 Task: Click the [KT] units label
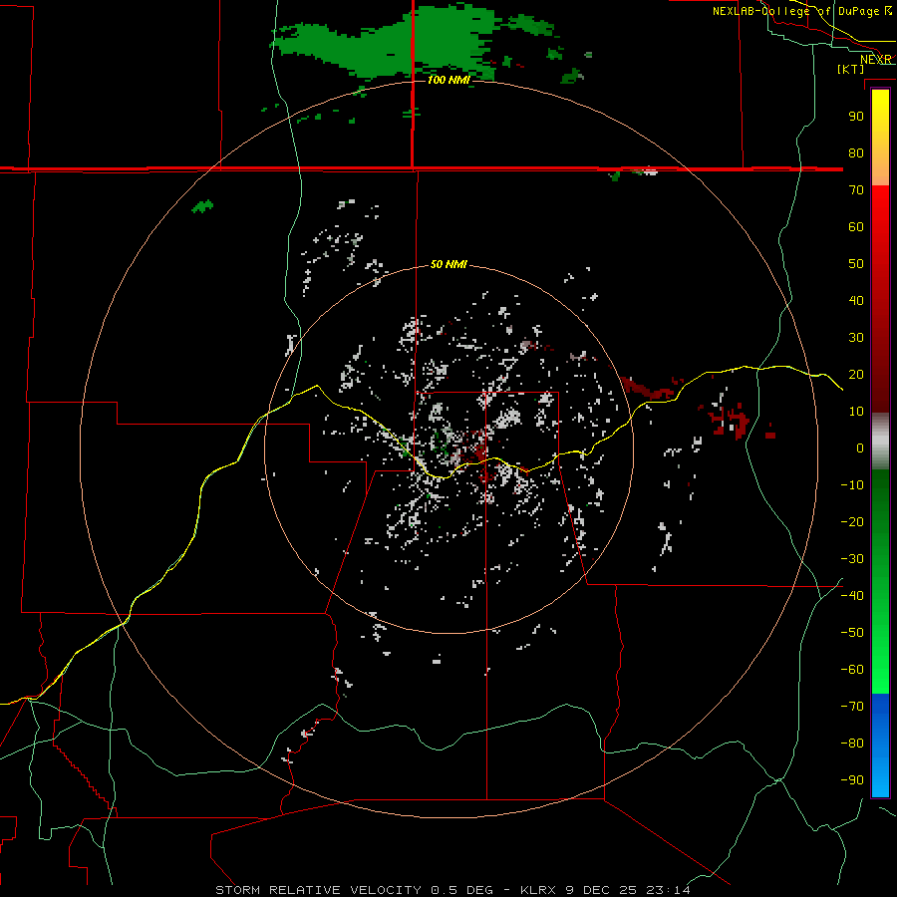[851, 69]
